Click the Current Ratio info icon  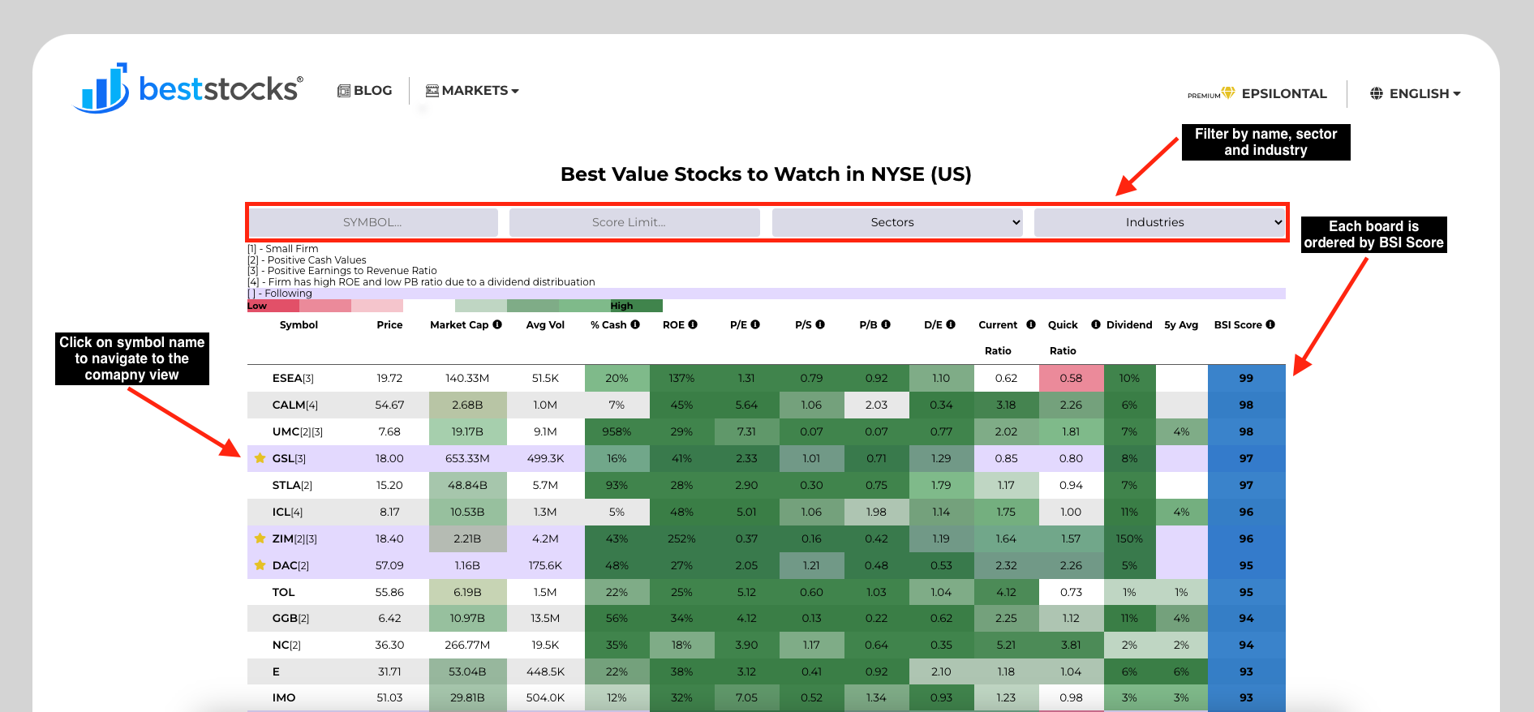point(1031,324)
